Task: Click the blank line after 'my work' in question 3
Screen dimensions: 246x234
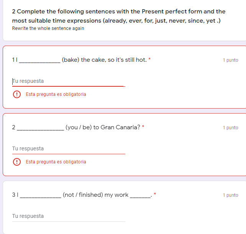Action: [x=141, y=196]
